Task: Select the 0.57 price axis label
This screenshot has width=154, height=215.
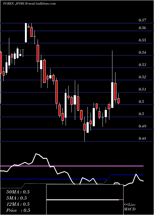Action: 142,21
